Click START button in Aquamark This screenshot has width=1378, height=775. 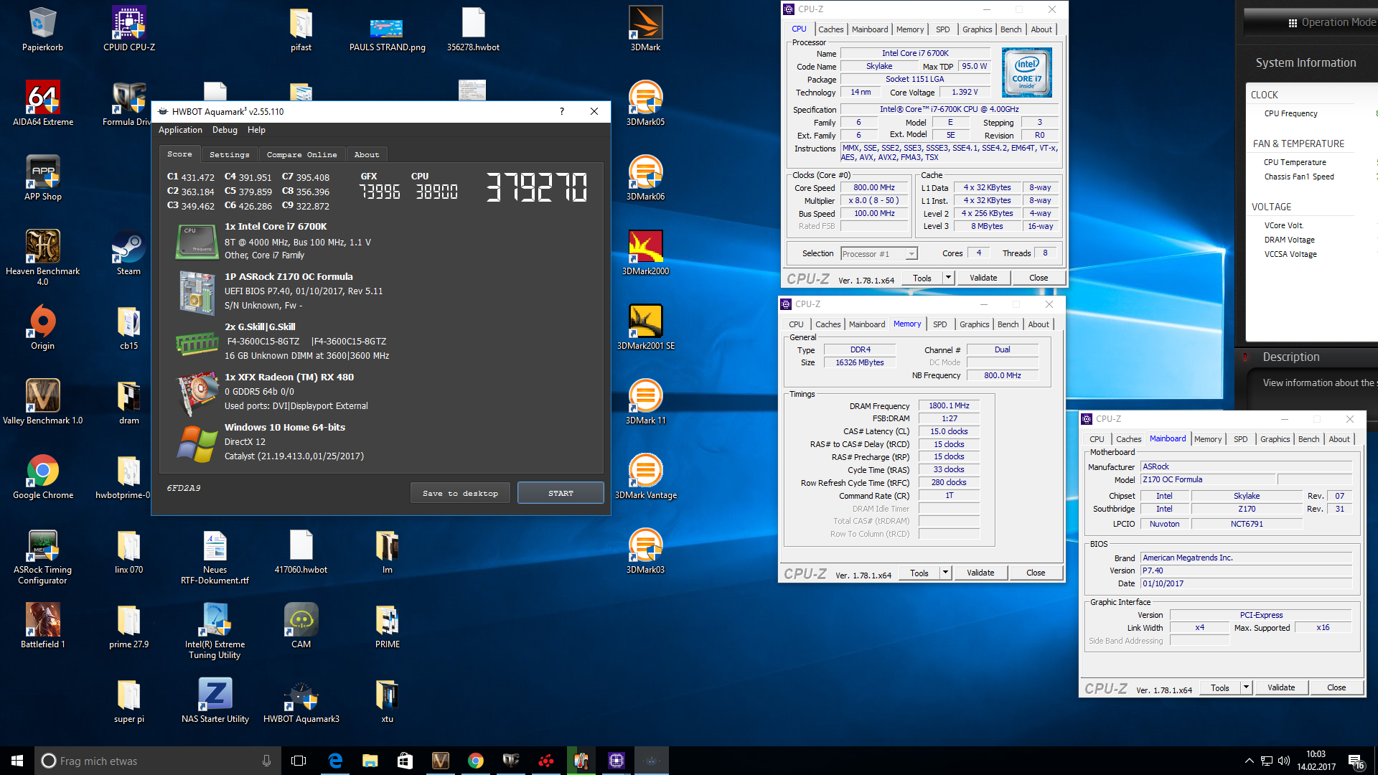561,493
